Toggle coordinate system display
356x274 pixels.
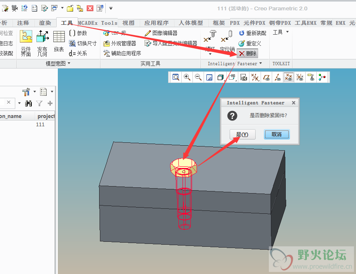tap(300, 77)
